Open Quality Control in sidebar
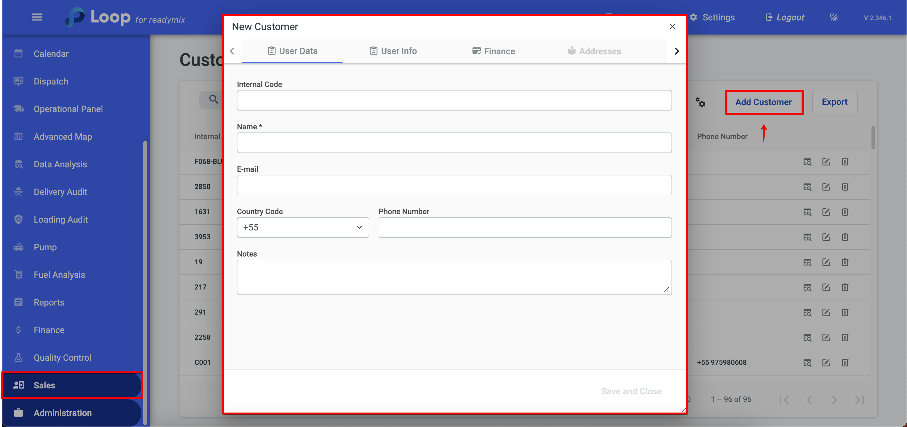 (62, 357)
